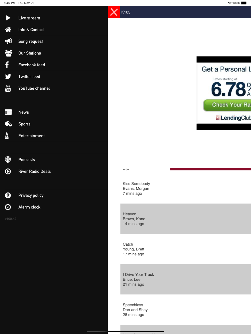Image resolution: width=251 pixels, height=334 pixels.
Task: Tap the Podcasts microphone icon
Action: (x=8, y=160)
